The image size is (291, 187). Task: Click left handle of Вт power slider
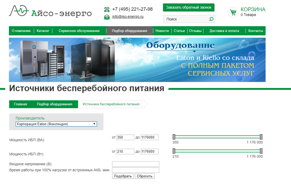pyautogui.click(x=174, y=151)
